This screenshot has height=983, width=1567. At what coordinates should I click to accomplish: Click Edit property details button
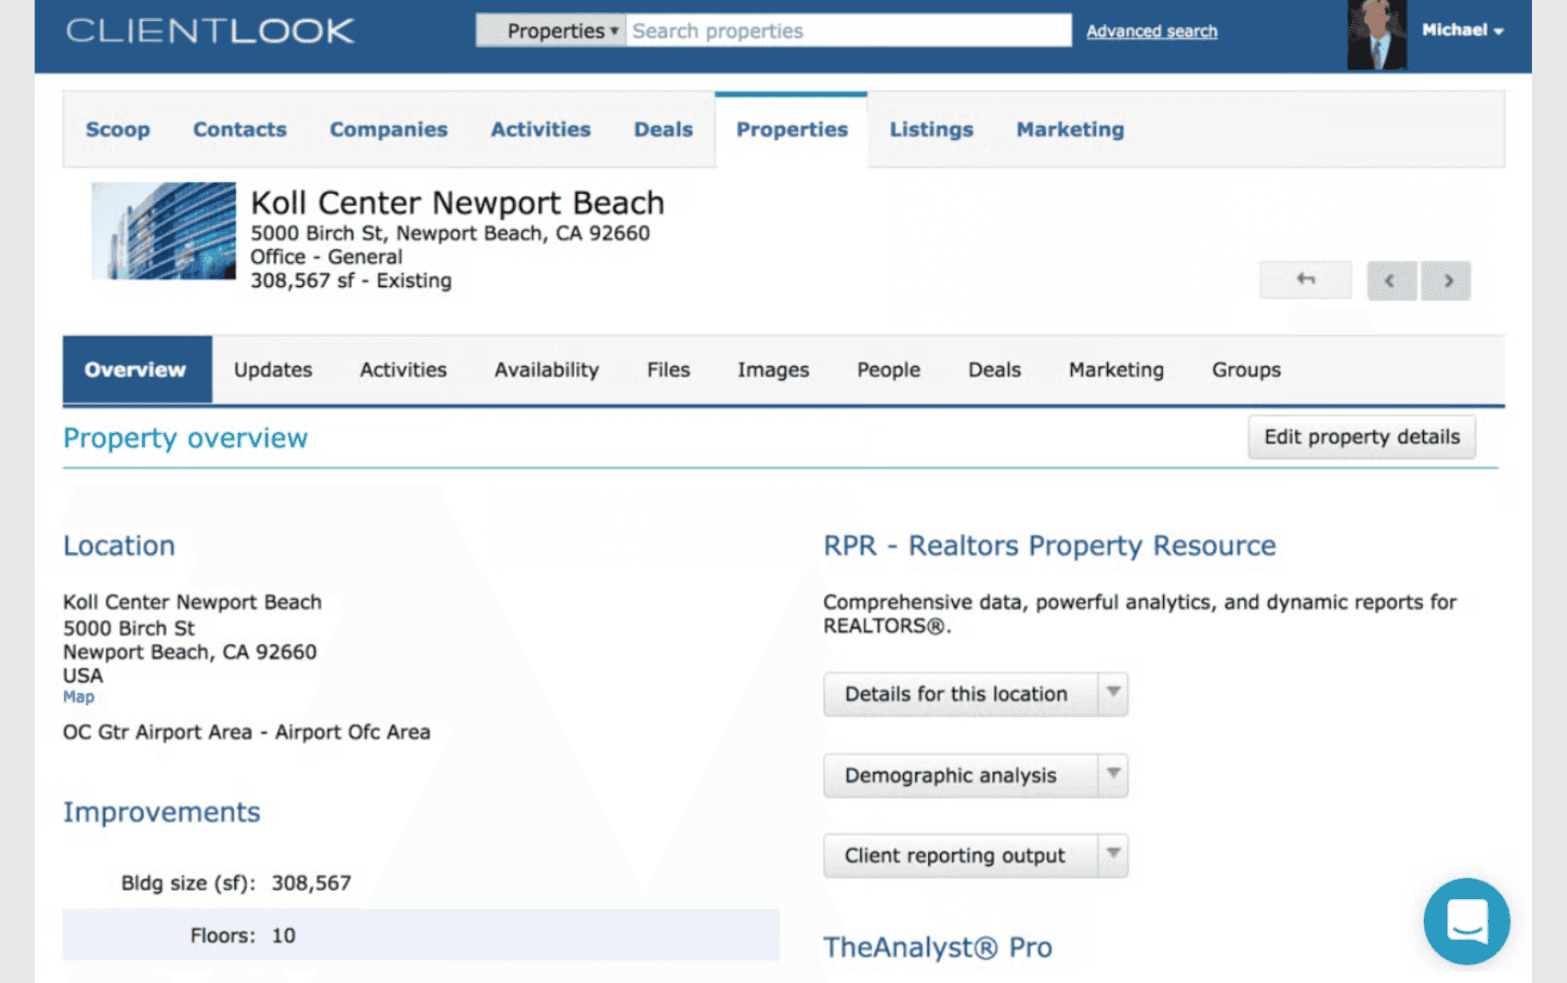click(1362, 437)
